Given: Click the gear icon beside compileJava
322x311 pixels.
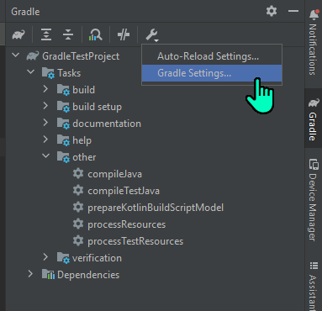Looking at the screenshot, I should [x=78, y=174].
